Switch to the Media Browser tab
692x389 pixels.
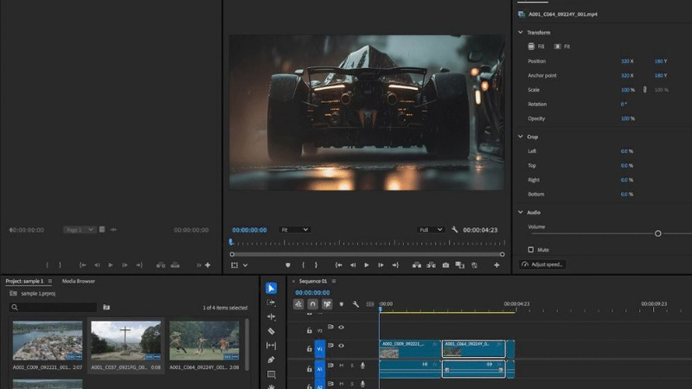tap(79, 281)
